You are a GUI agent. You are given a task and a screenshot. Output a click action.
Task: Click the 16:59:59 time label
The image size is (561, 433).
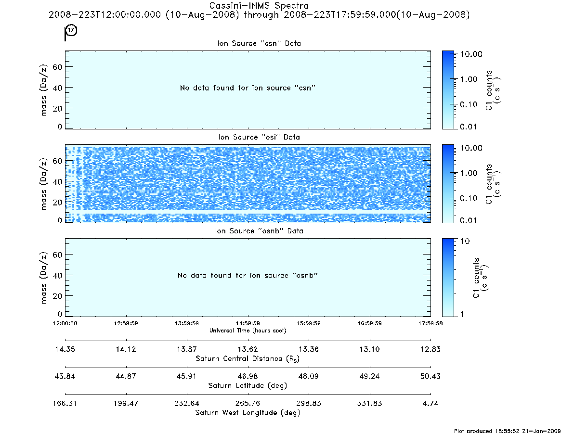click(370, 323)
